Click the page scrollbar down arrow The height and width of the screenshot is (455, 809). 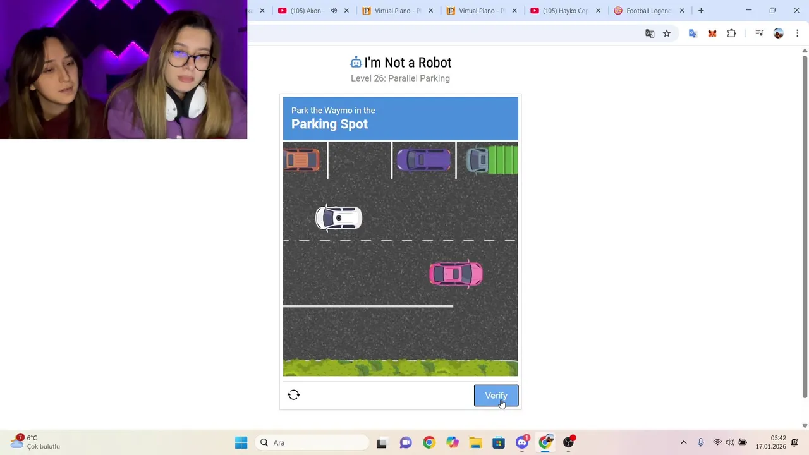[805, 426]
